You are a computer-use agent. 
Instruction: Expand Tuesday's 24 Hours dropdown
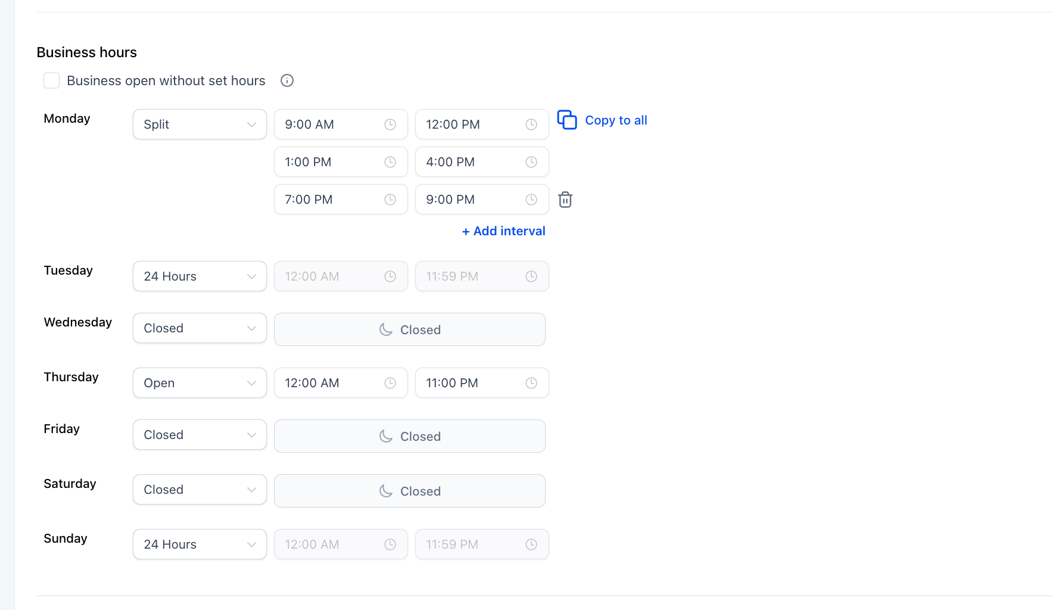pyautogui.click(x=200, y=276)
